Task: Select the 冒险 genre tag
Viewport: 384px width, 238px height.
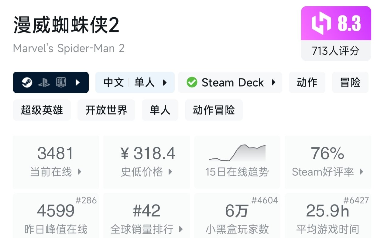Action: point(350,82)
